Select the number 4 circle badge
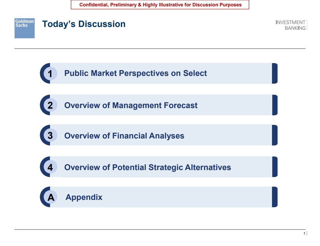The image size is (320, 246). pos(50,167)
